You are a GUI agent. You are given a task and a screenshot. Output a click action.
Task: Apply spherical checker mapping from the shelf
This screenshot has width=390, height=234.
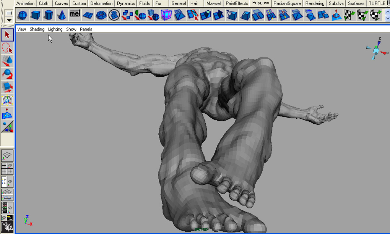click(375, 15)
